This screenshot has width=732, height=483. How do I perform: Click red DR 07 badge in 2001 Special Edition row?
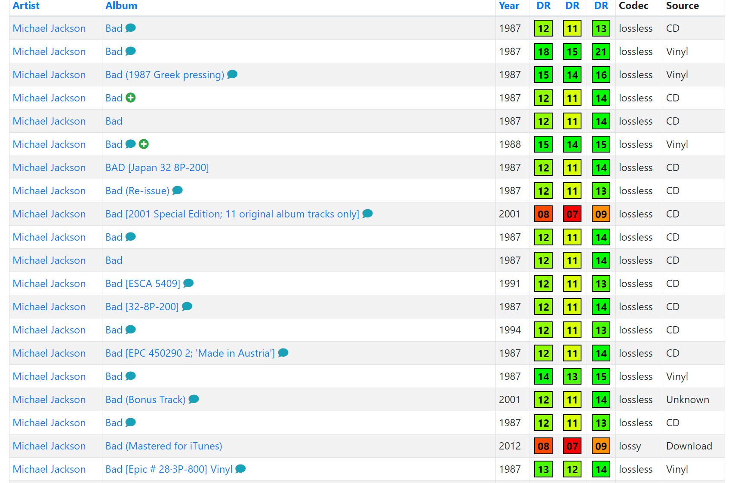(x=572, y=214)
